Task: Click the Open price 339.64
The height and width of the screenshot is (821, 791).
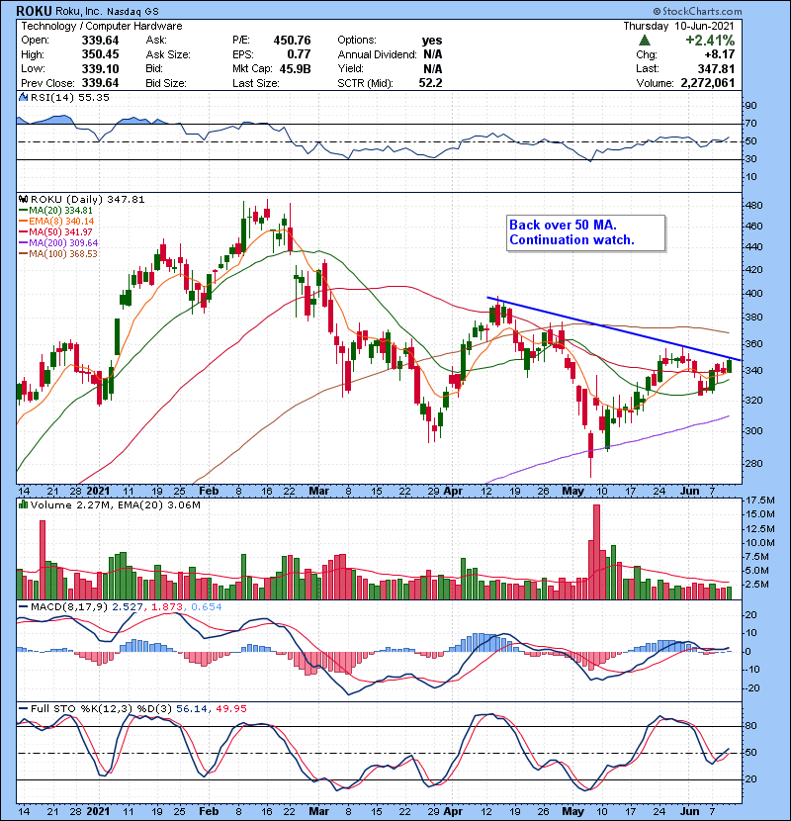Action: coord(100,41)
